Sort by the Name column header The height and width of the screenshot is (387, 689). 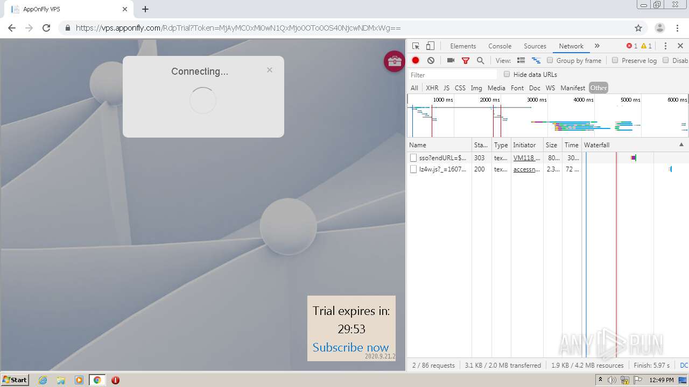pos(439,145)
